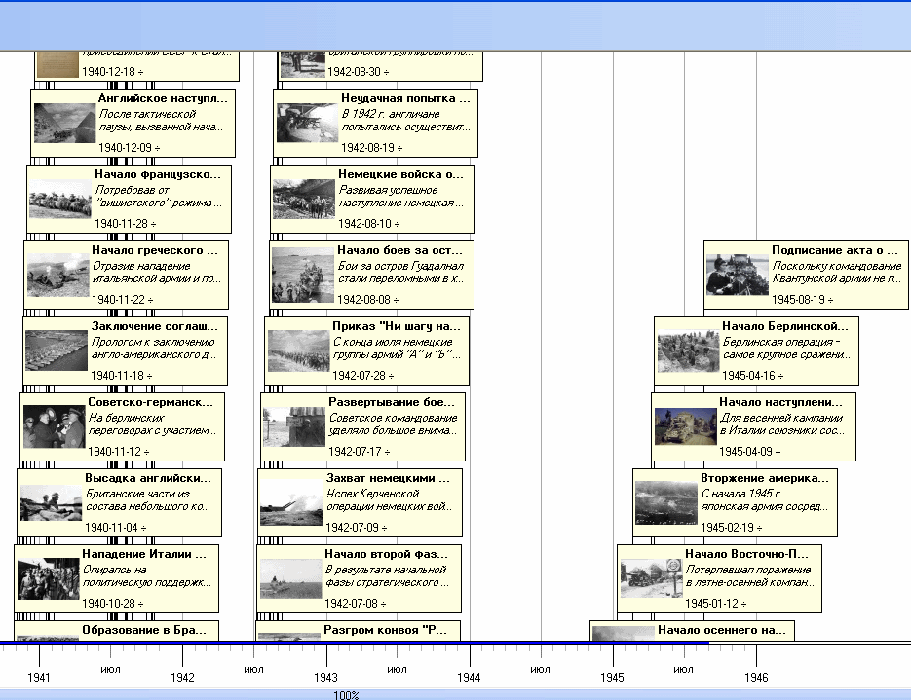Select the "Подписание акта о" event photo
The height and width of the screenshot is (700, 911).
coord(738,275)
